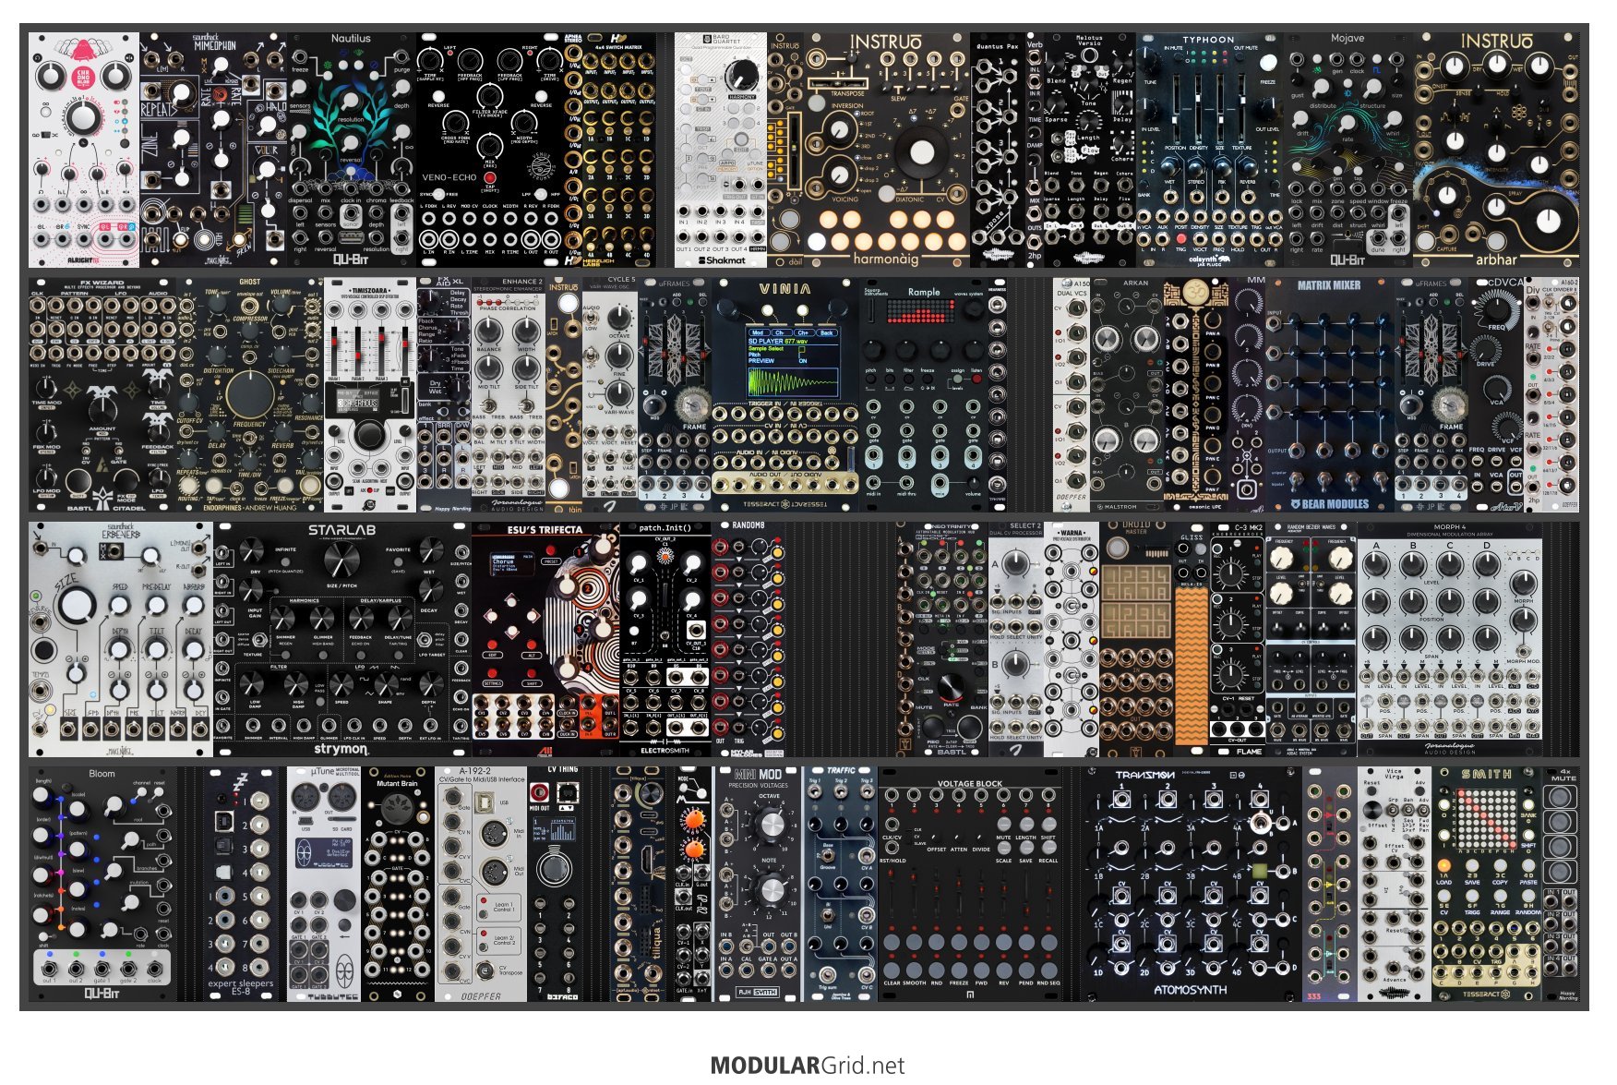The height and width of the screenshot is (1085, 1617).
Task: Click the Mojave module
Action: pyautogui.click(x=1348, y=151)
